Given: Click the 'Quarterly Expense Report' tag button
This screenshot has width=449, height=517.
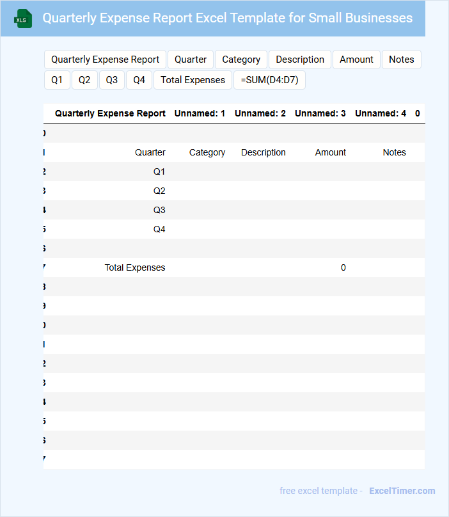Looking at the screenshot, I should 105,60.
